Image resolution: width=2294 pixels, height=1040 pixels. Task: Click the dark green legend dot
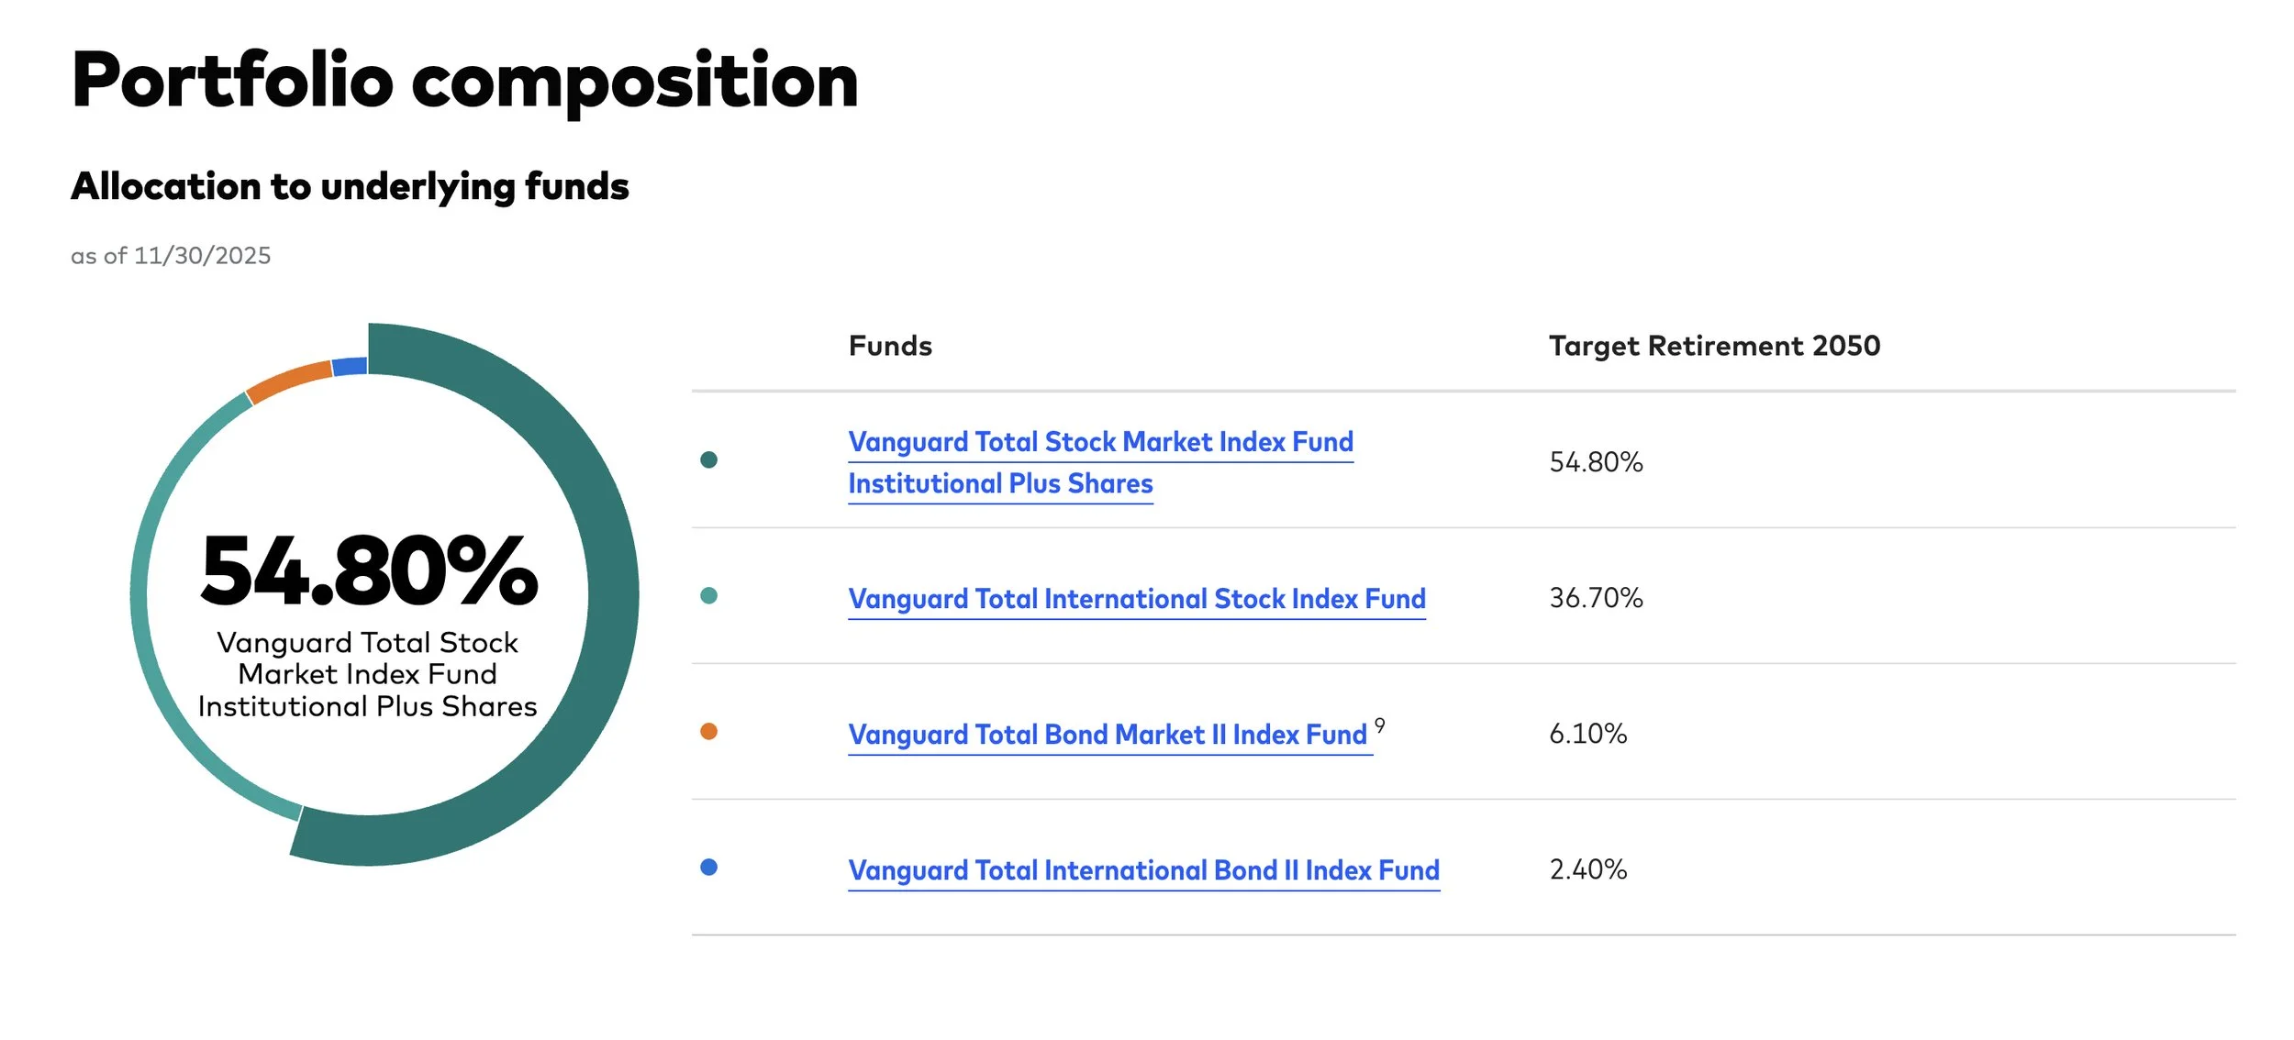708,460
